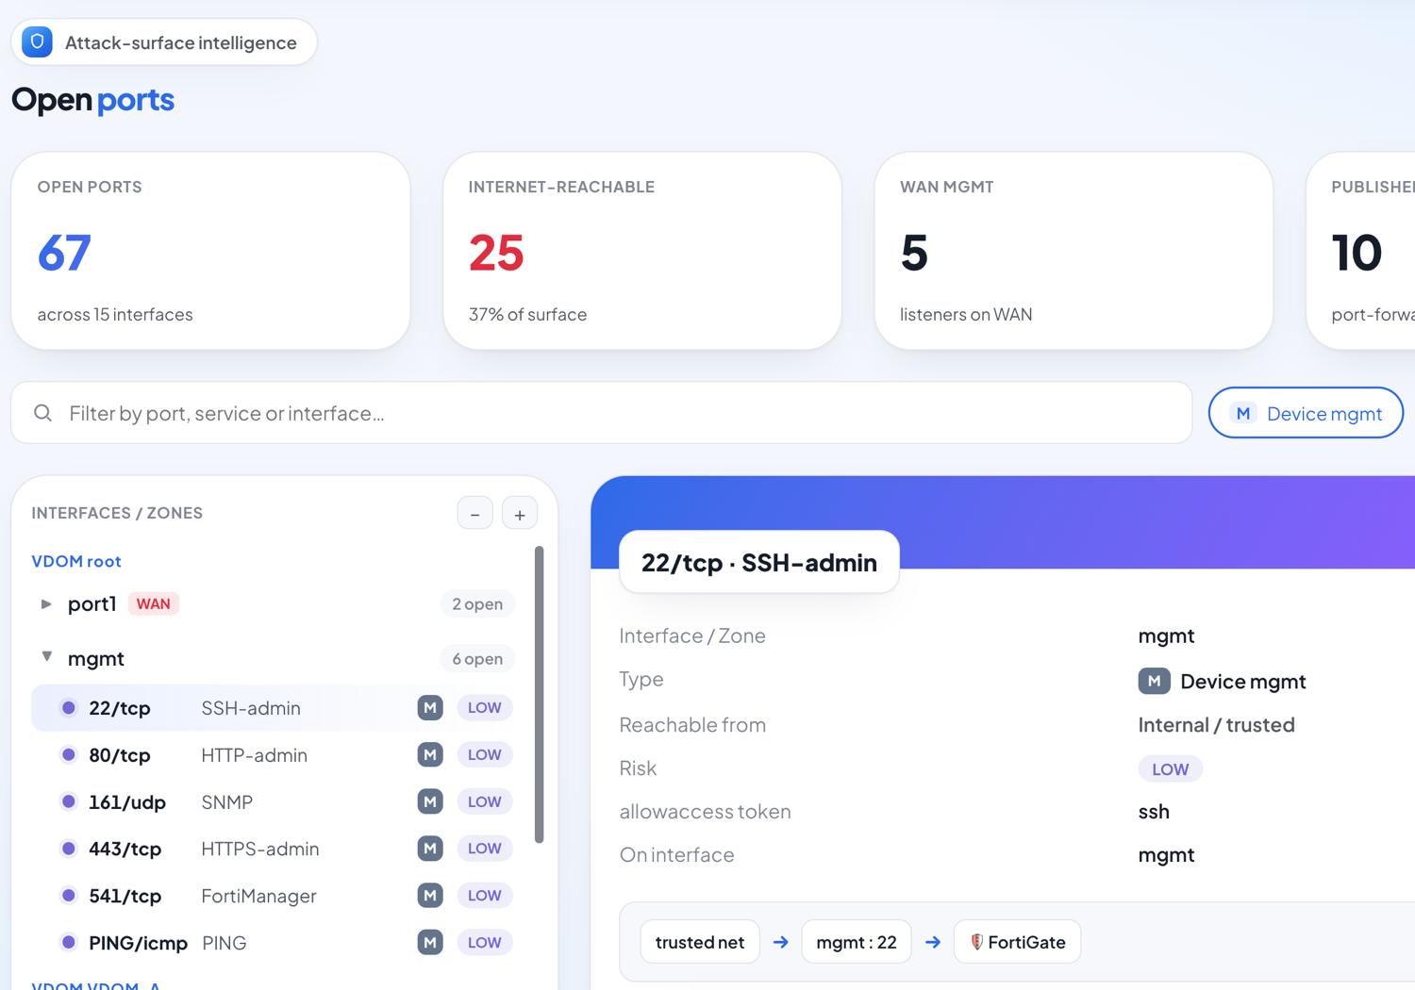Viewport: 1415px width, 990px height.
Task: Click M badge on FortiManager row
Action: tap(430, 896)
